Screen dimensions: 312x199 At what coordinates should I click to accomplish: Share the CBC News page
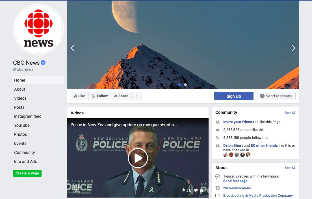tap(121, 96)
